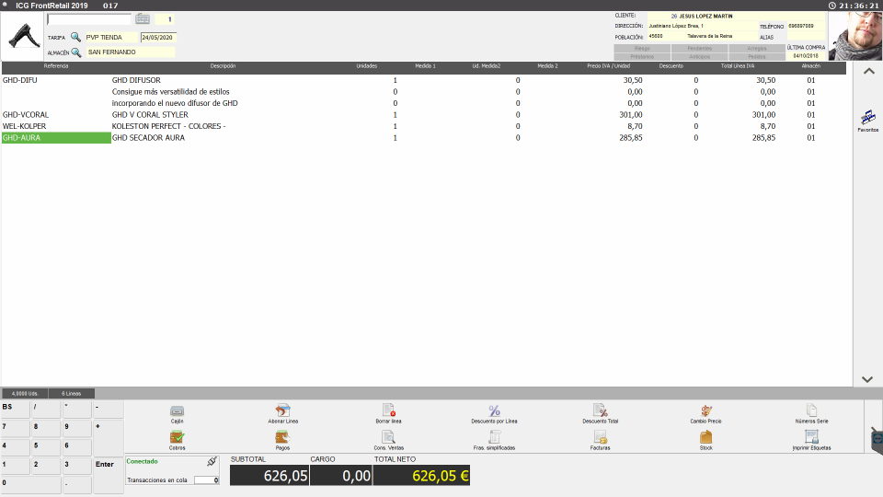This screenshot has width=883, height=497.
Task: Expand the right side panel handle
Action: pyautogui.click(x=877, y=438)
